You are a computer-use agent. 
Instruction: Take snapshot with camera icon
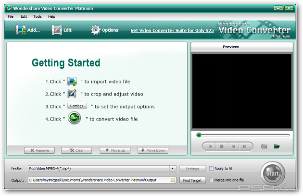tap(264, 146)
